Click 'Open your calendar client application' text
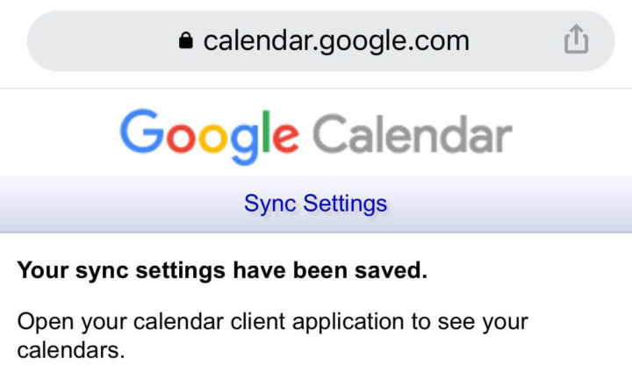This screenshot has width=632, height=387. pyautogui.click(x=211, y=323)
